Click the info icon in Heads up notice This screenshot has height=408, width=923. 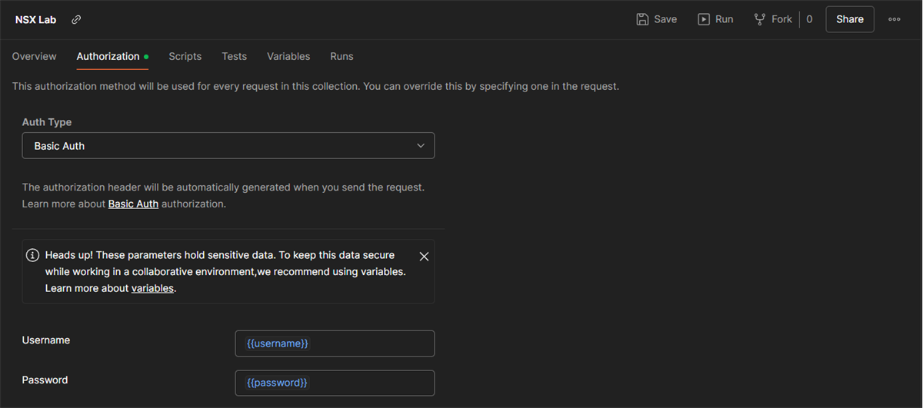point(32,255)
